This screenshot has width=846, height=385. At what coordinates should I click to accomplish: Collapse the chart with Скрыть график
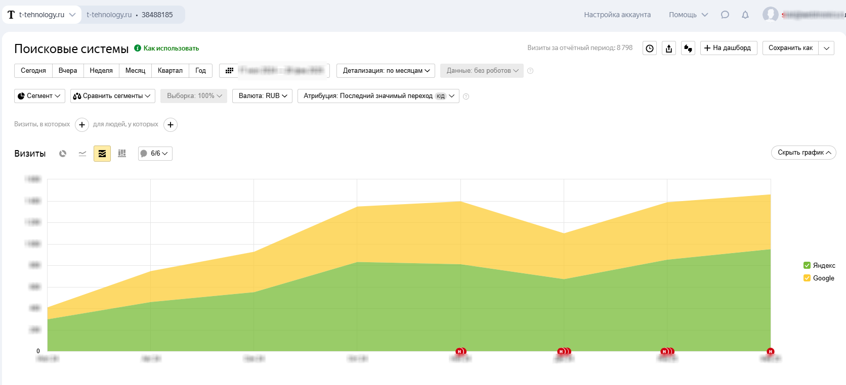point(803,153)
